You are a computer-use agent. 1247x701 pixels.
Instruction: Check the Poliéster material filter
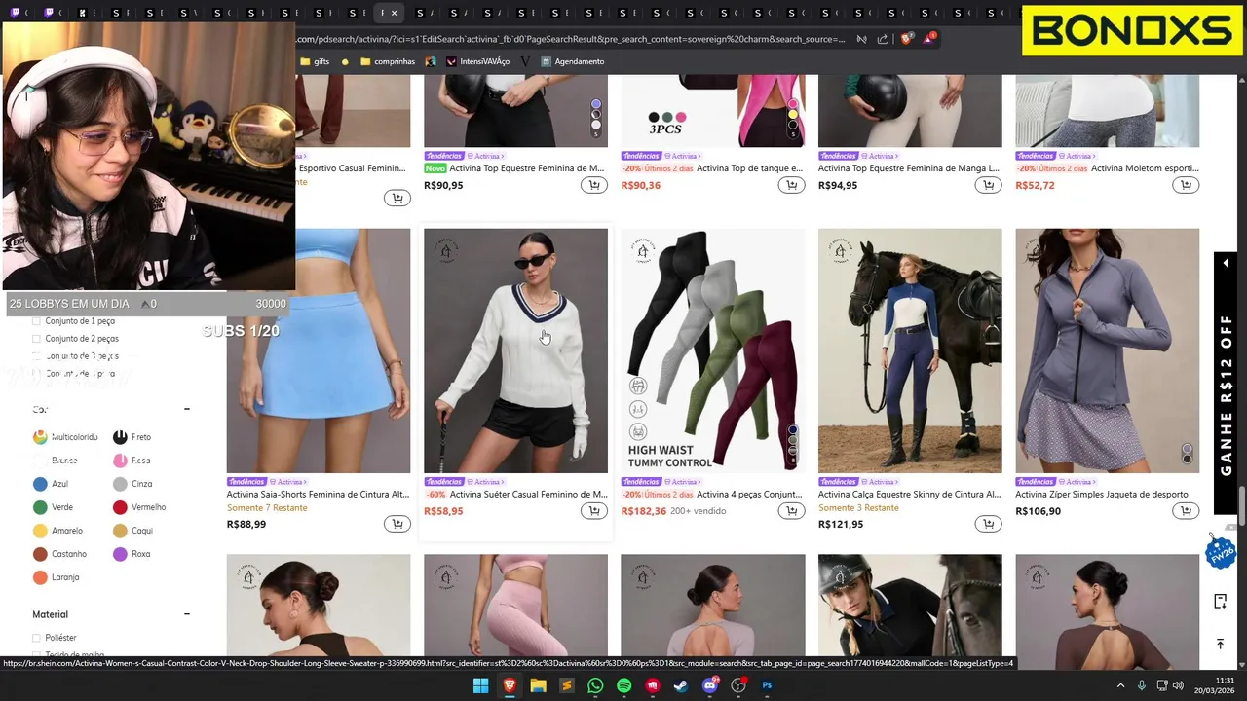click(x=37, y=638)
